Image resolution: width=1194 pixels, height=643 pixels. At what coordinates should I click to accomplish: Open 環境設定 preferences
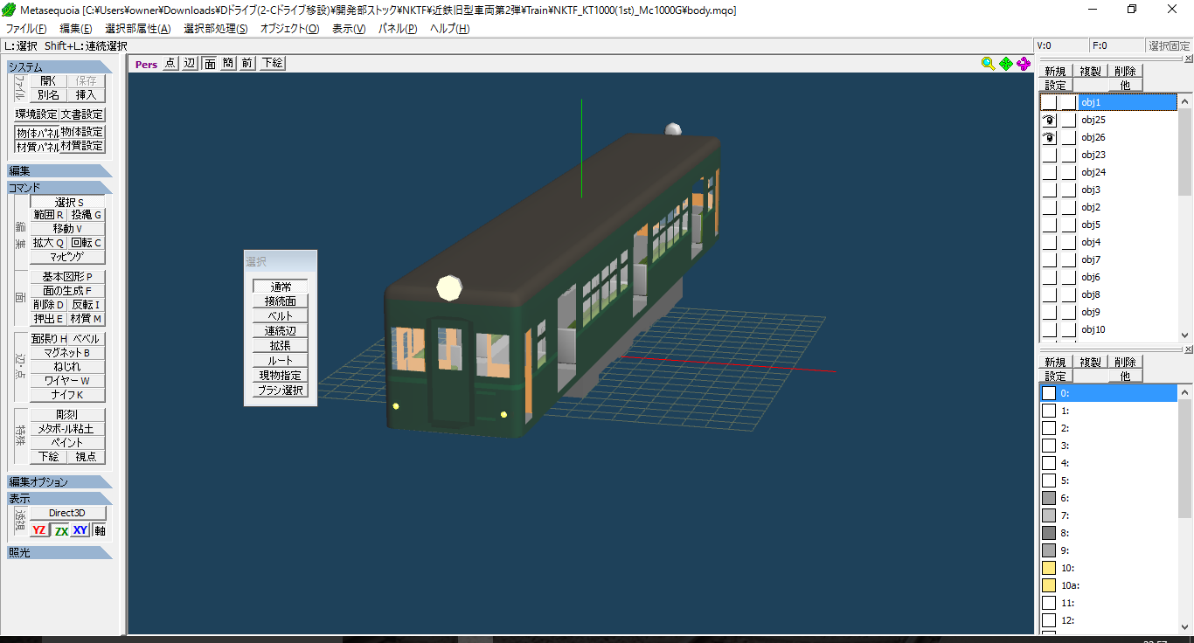[37, 114]
